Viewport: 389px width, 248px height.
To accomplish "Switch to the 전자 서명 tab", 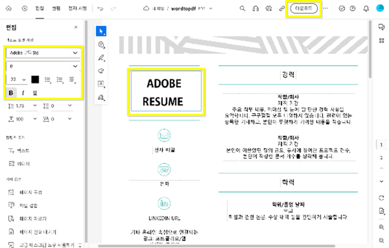I will pos(77,8).
